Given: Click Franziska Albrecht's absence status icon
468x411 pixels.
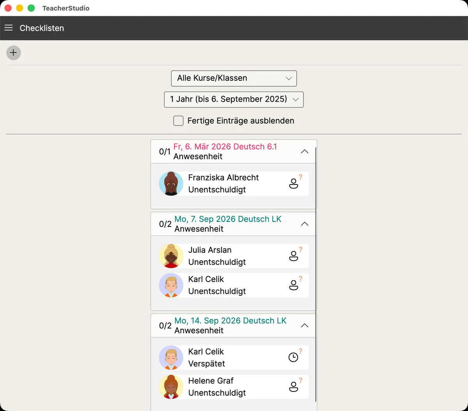Looking at the screenshot, I should pos(294,183).
